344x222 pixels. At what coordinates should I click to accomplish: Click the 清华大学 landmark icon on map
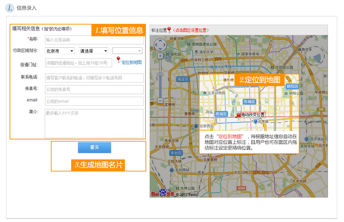(196, 52)
